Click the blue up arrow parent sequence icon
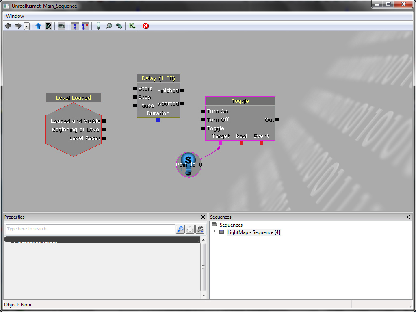The image size is (416, 312). [38, 26]
